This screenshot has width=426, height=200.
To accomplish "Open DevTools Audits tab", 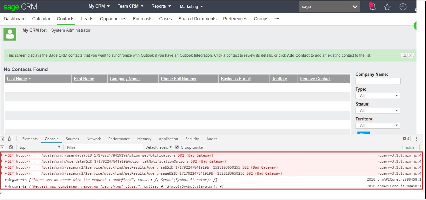I will pos(212,139).
